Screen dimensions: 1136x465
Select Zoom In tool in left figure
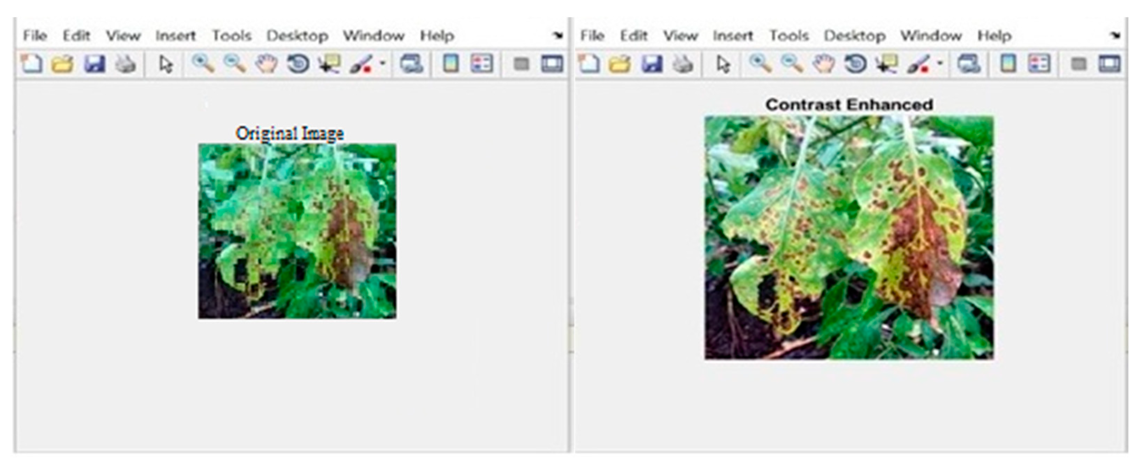[x=203, y=64]
